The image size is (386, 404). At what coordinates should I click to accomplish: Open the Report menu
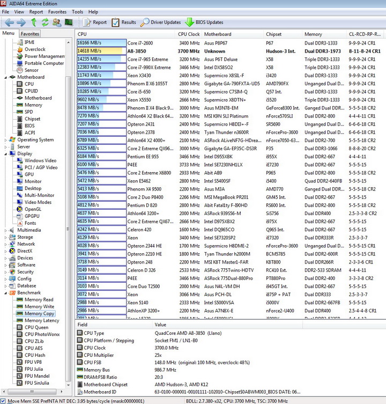coord(36,12)
